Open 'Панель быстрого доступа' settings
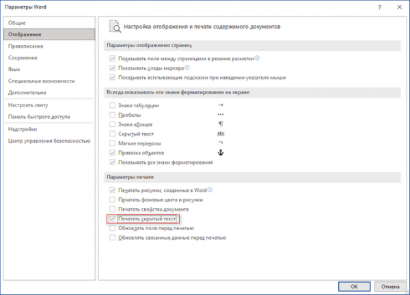410x295 pixels. (x=49, y=117)
